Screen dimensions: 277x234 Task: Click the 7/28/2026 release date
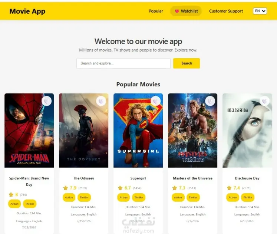coord(29,227)
